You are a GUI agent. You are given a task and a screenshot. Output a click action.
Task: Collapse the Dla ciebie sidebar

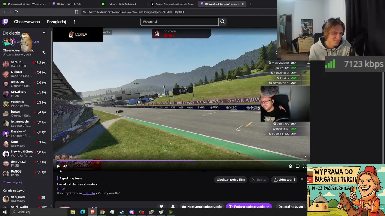(x=45, y=32)
